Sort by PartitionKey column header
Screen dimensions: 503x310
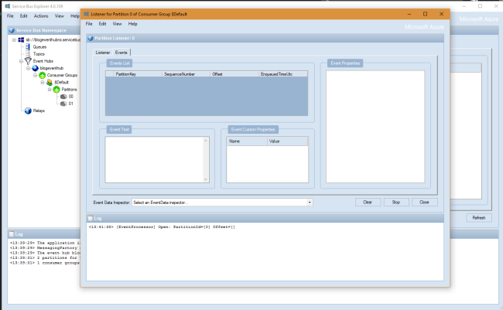pyautogui.click(x=138, y=74)
